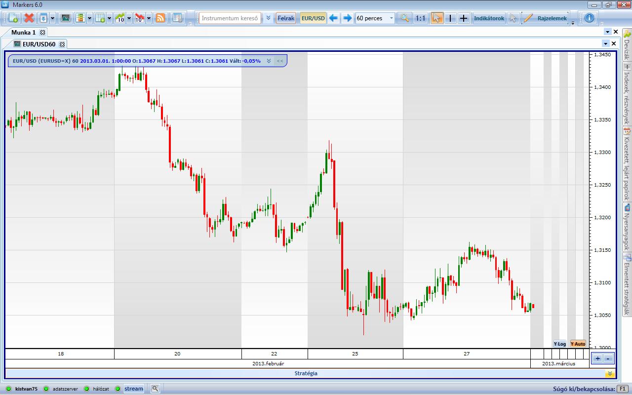Click the blue info icon
This screenshot has width=632, height=395.
(x=589, y=18)
